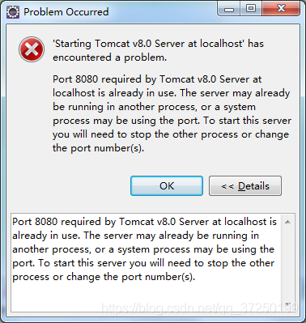Click the down arrow of details scrollbar

[x=287, y=304]
